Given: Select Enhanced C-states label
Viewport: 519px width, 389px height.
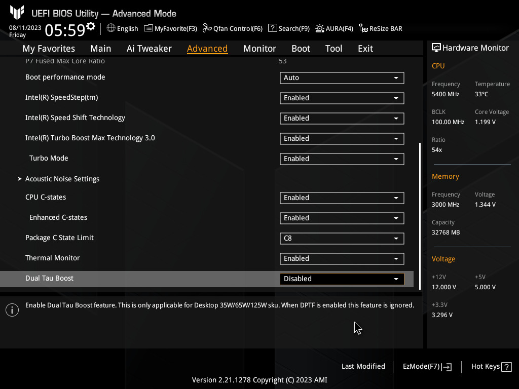Looking at the screenshot, I should tap(58, 217).
